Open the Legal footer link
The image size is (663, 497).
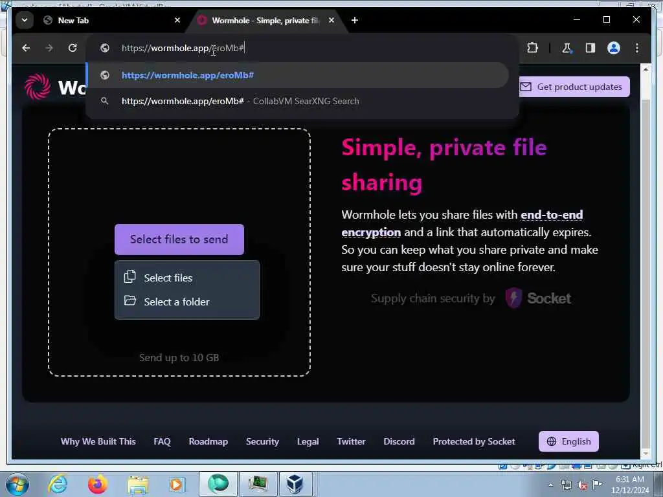coord(308,441)
